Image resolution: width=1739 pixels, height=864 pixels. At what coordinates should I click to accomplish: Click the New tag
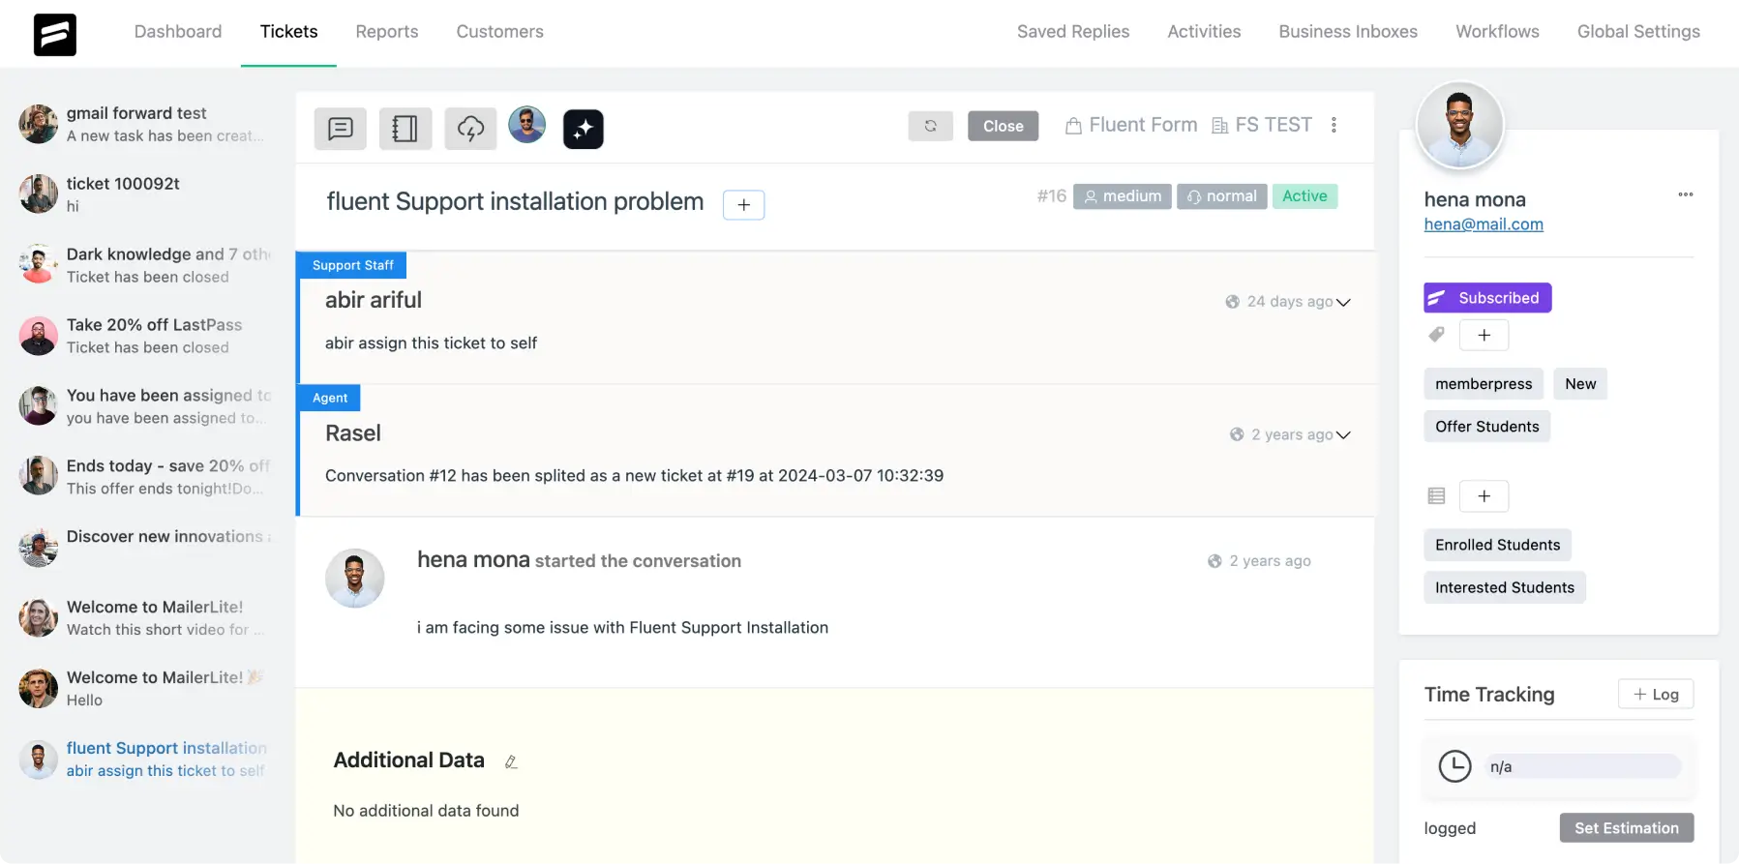1580,384
